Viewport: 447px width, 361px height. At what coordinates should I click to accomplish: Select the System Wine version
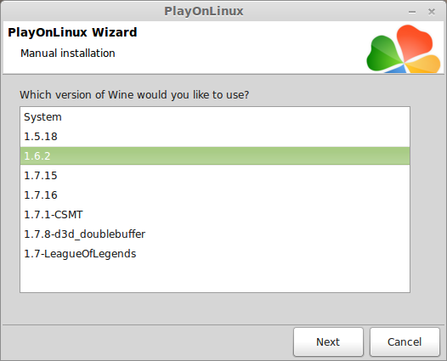pyautogui.click(x=215, y=117)
